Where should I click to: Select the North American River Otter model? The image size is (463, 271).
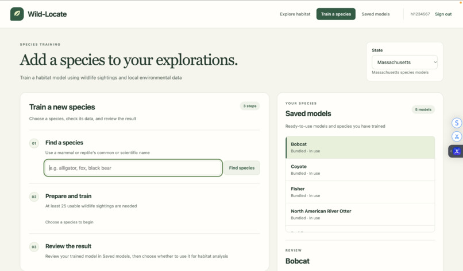click(x=360, y=214)
